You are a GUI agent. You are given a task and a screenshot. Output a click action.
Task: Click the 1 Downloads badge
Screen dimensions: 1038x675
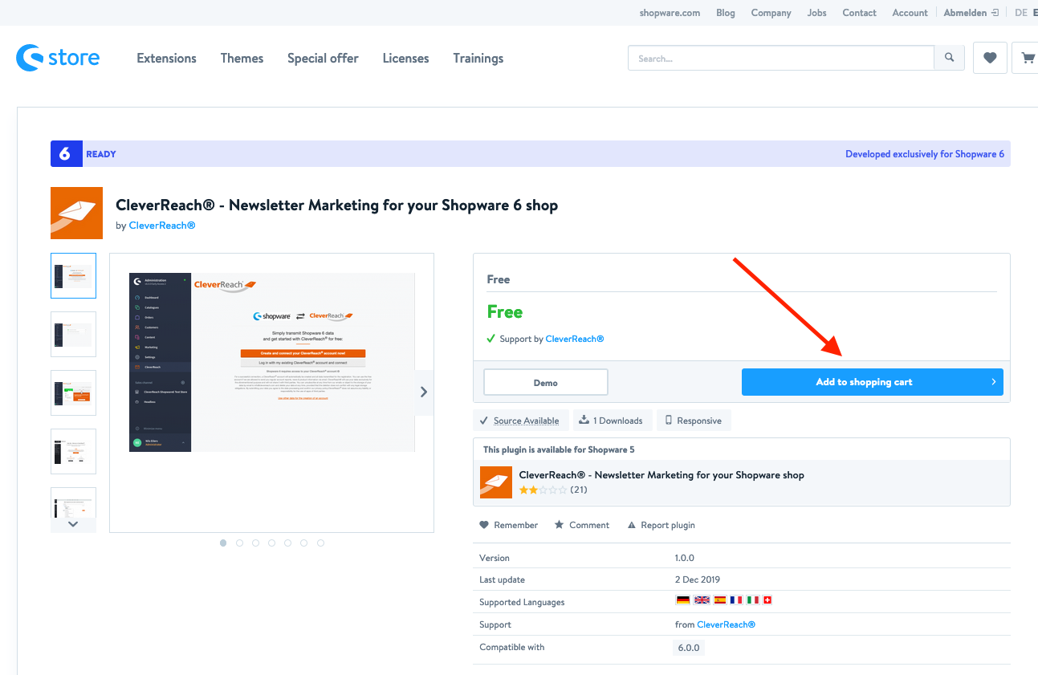tap(613, 421)
